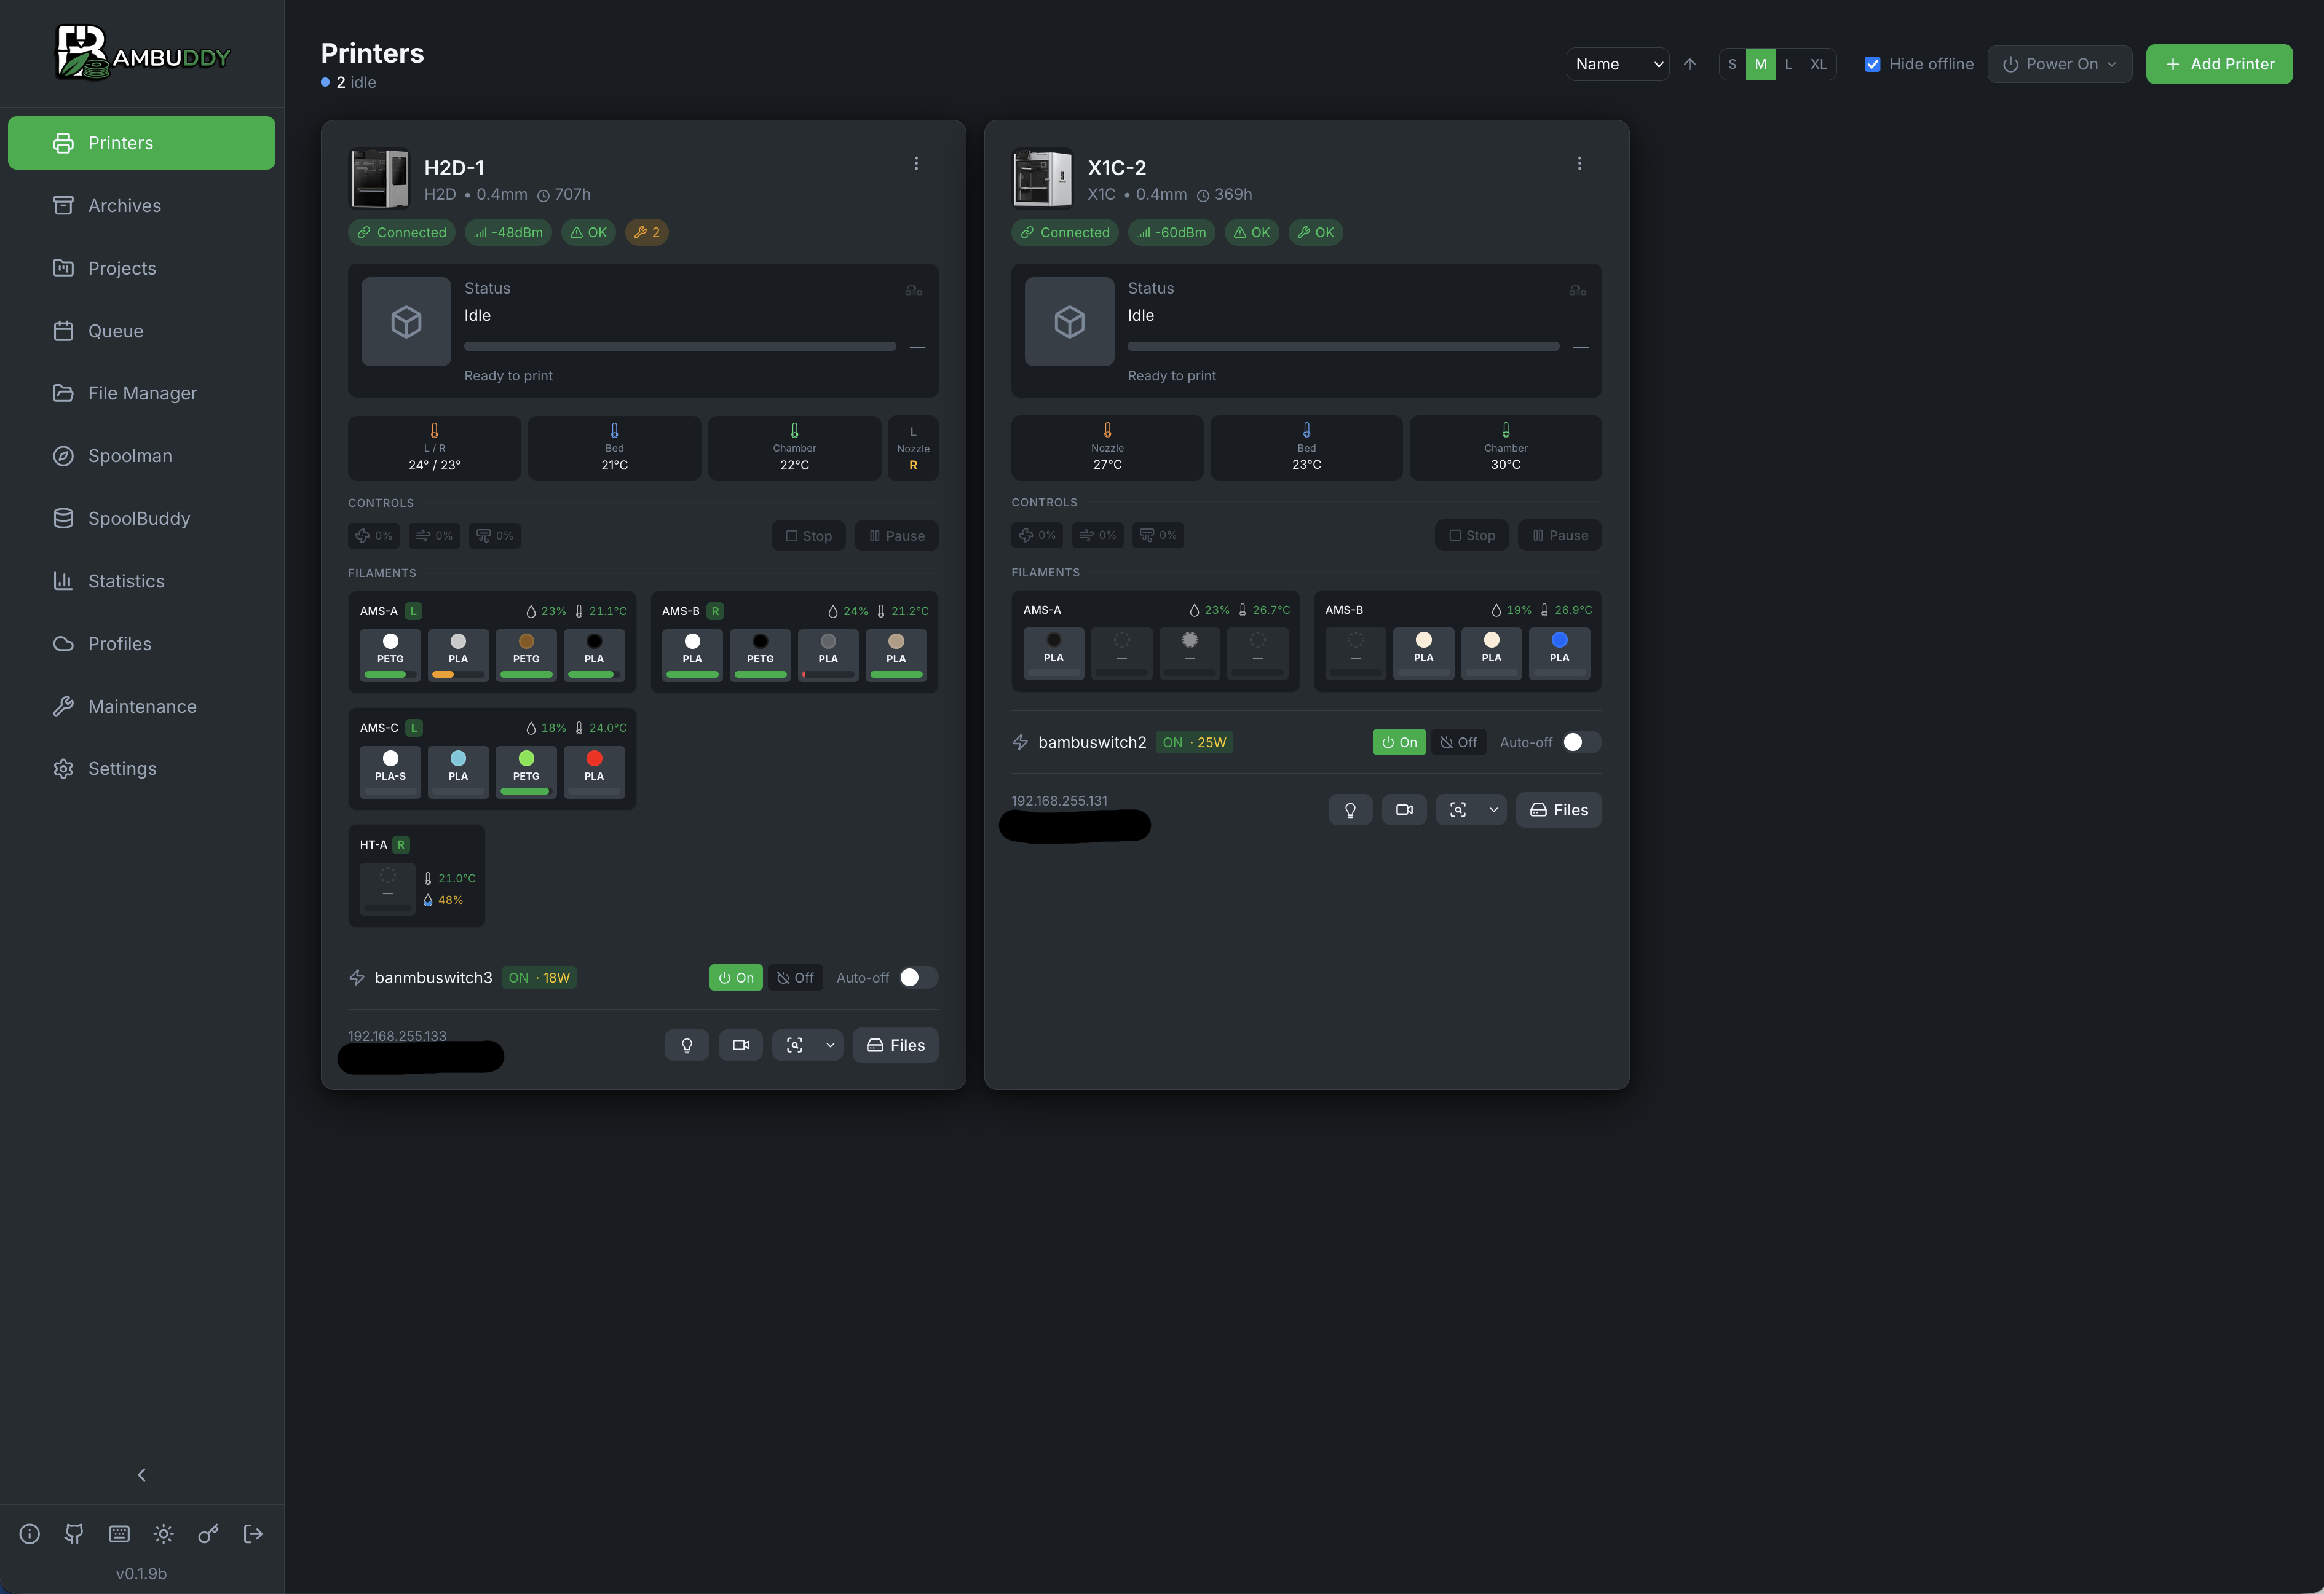The height and width of the screenshot is (1594, 2324).
Task: Expand the Power On dropdown
Action: (x=2059, y=63)
